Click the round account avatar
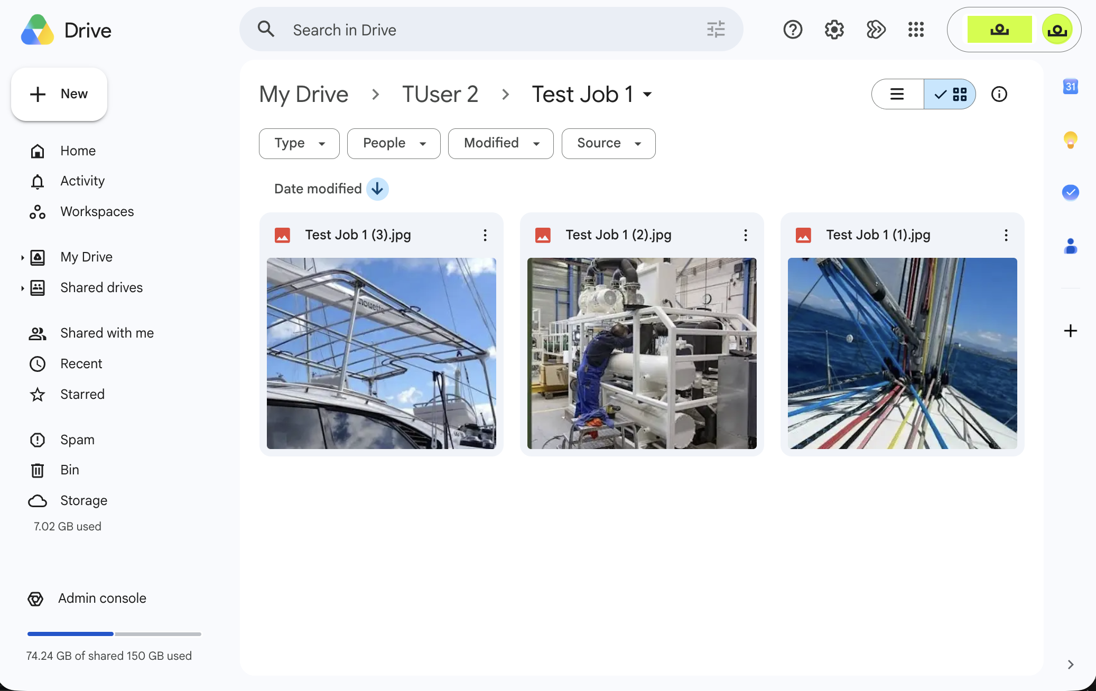 point(1057,30)
